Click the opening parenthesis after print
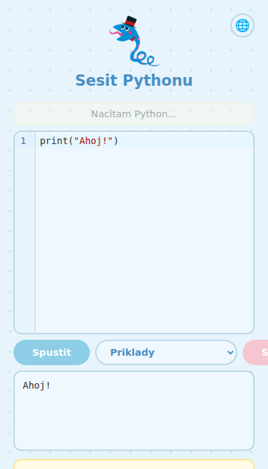 tap(71, 141)
